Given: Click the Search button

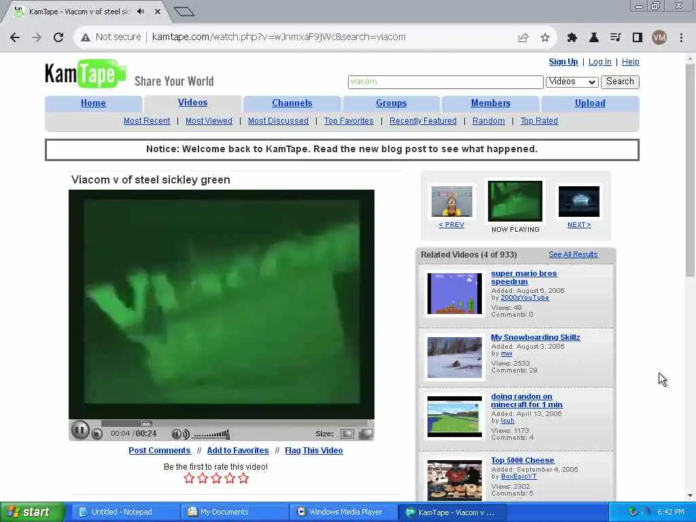Looking at the screenshot, I should coord(620,82).
